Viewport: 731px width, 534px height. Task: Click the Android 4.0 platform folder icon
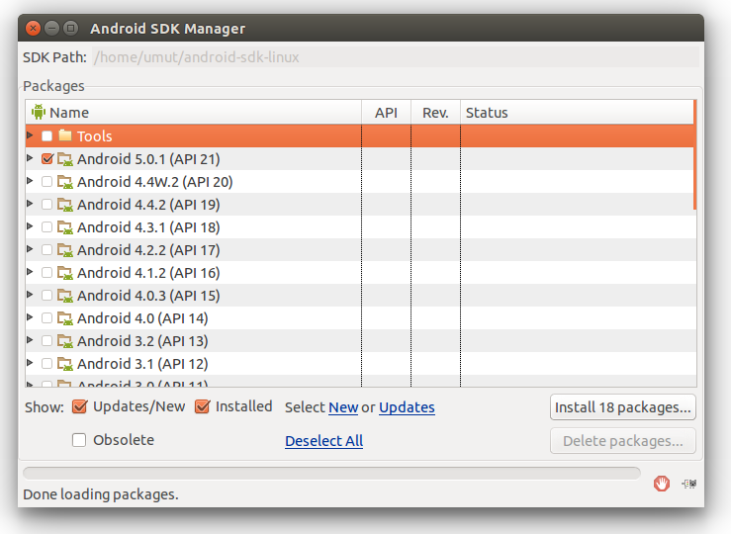click(65, 318)
